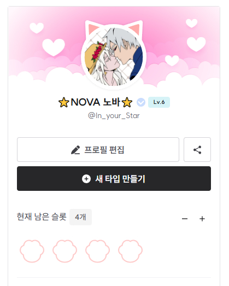Select the first empty paw slot

pyautogui.click(x=32, y=251)
